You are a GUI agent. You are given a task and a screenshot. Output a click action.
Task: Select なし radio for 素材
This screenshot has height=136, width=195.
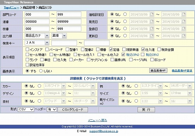click(26, 101)
